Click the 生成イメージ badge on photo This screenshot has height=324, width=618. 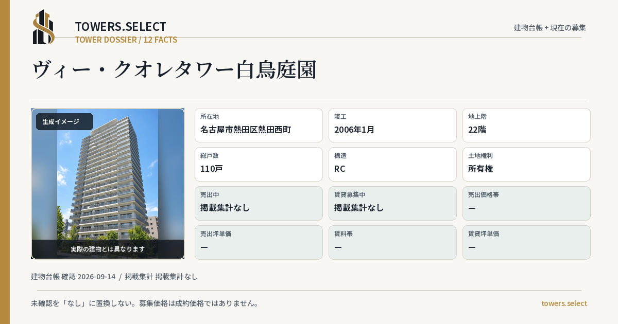point(64,121)
